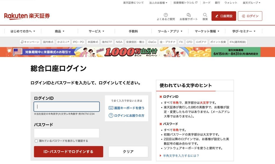The image size is (275, 164).
Task: Expand 法人のお客様 dropdown
Action: [x=158, y=3]
